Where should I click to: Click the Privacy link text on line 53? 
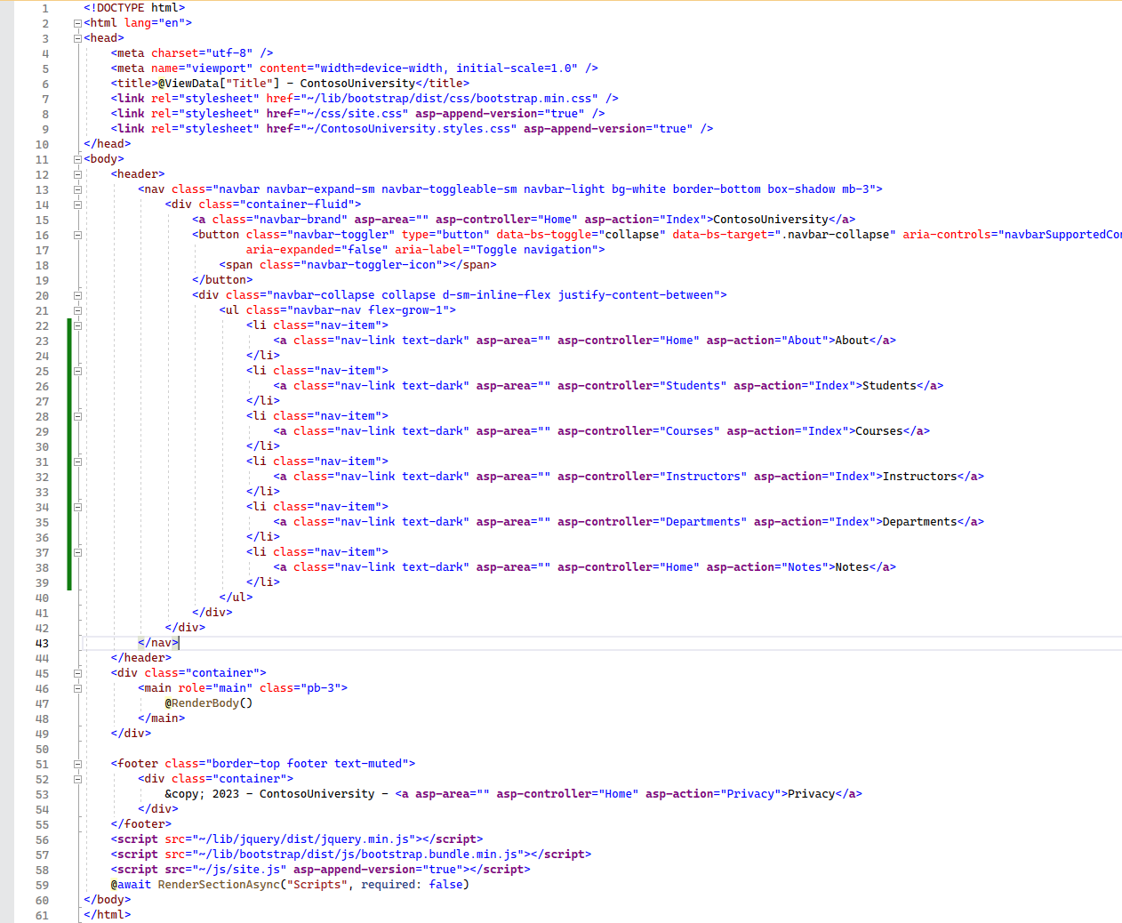[x=811, y=794]
